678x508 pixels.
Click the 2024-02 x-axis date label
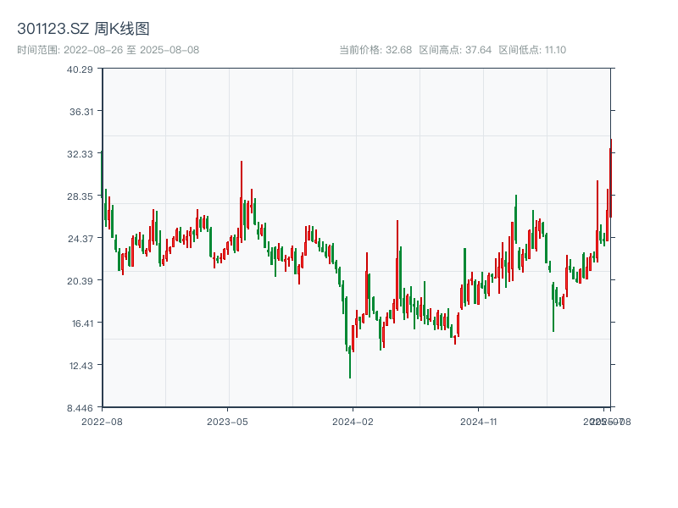353,421
